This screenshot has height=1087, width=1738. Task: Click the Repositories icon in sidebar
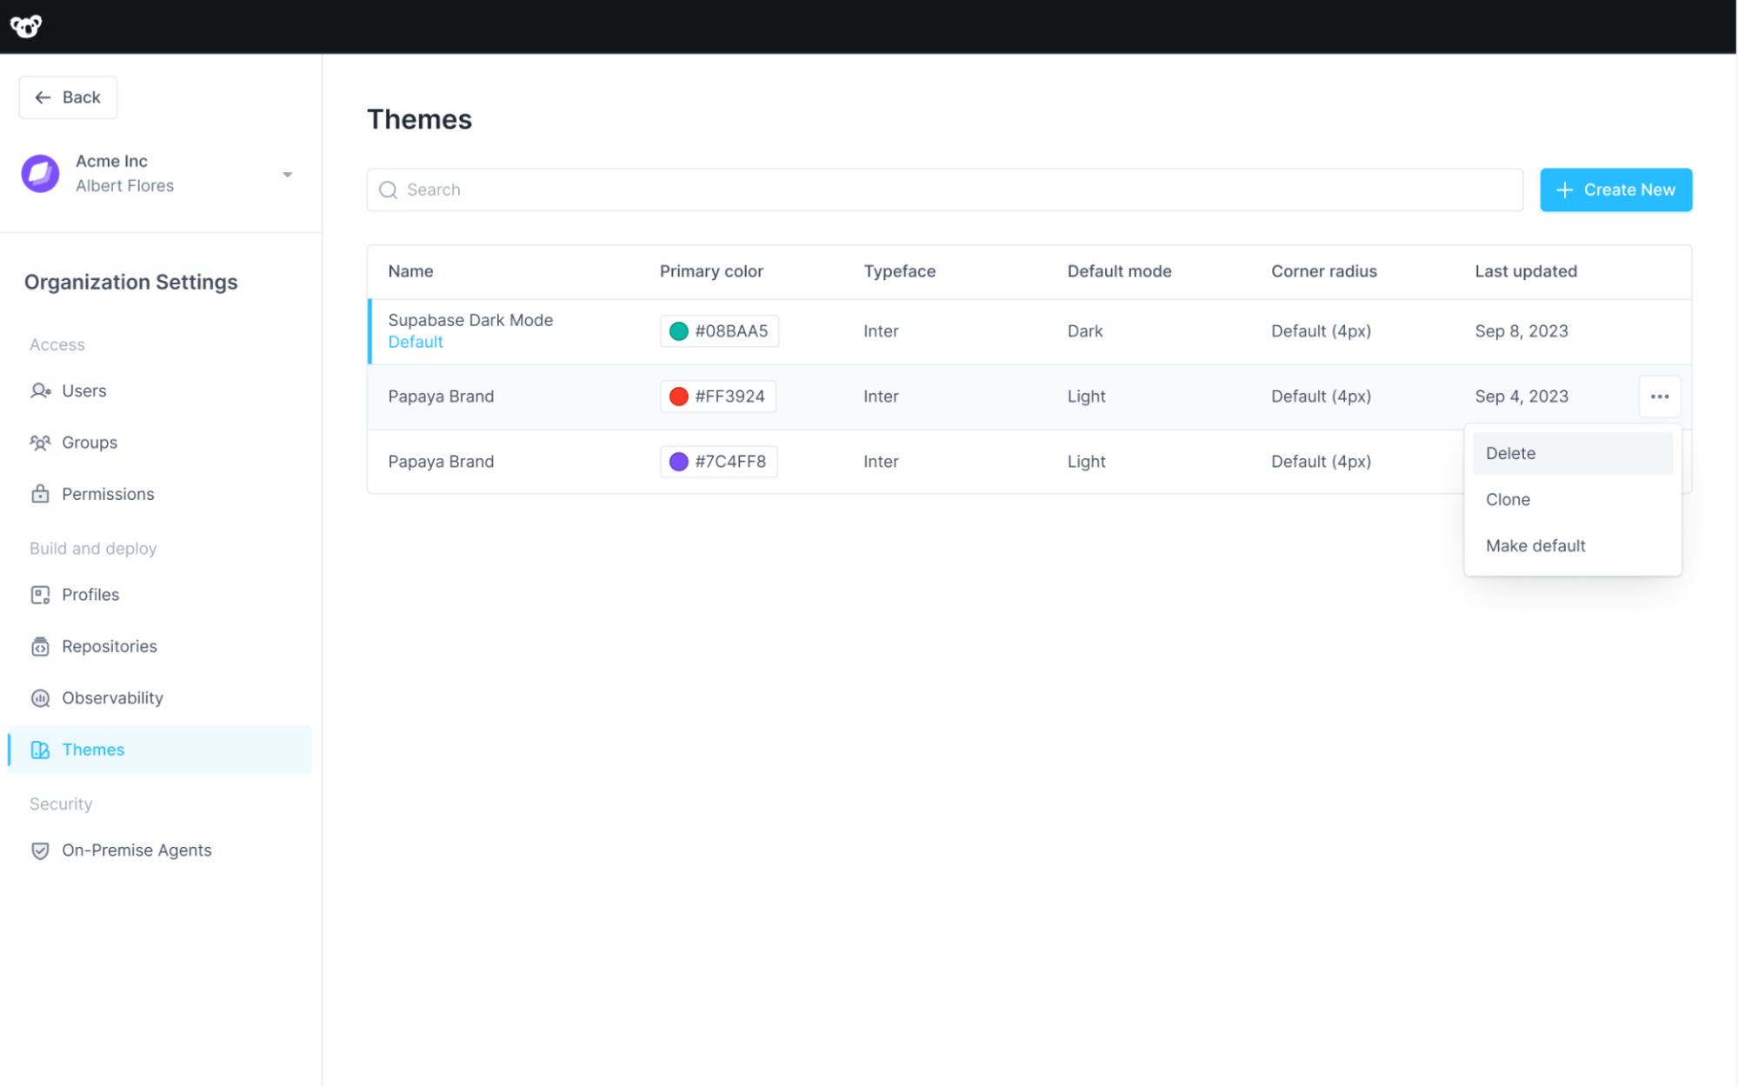(x=40, y=646)
